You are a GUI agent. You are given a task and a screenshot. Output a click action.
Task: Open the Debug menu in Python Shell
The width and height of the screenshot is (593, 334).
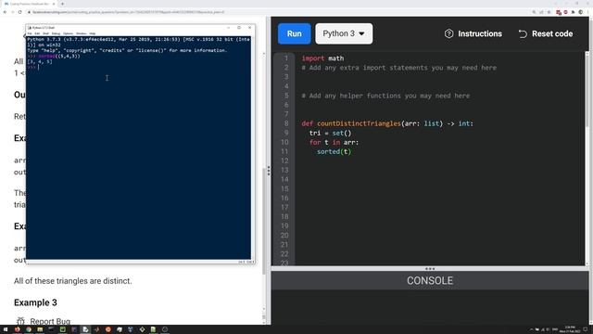pos(56,33)
